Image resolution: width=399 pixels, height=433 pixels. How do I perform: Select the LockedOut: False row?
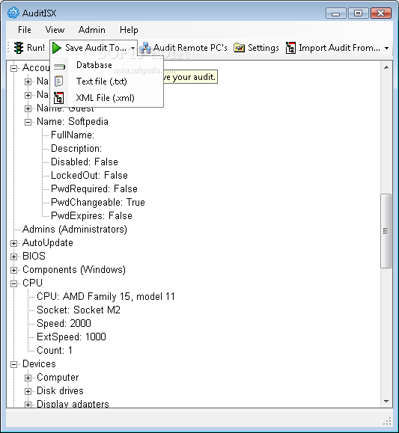coord(89,175)
